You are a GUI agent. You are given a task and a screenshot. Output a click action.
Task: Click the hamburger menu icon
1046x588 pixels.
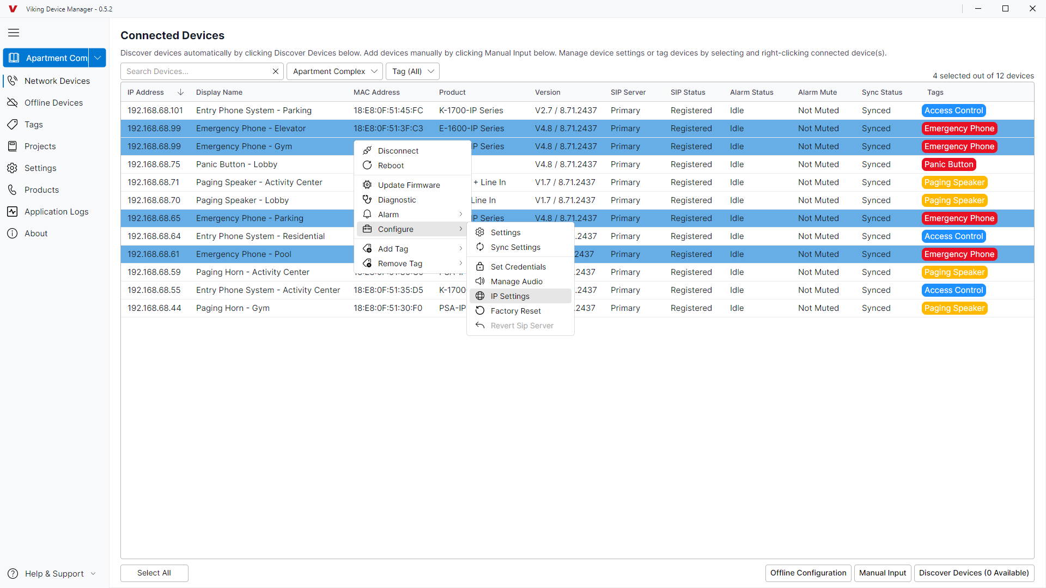(x=14, y=33)
